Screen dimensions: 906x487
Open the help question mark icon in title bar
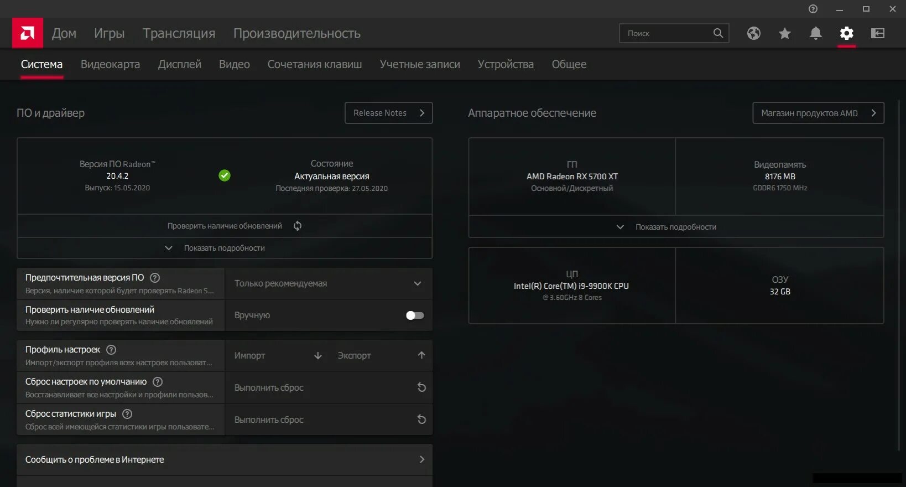(813, 9)
